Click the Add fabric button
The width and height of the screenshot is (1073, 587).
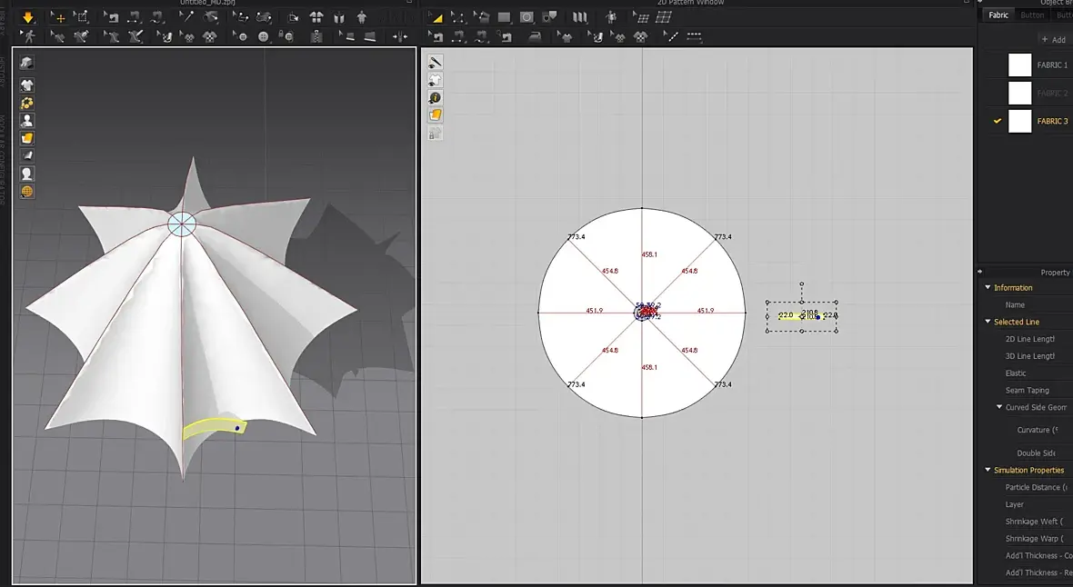pyautogui.click(x=1053, y=40)
